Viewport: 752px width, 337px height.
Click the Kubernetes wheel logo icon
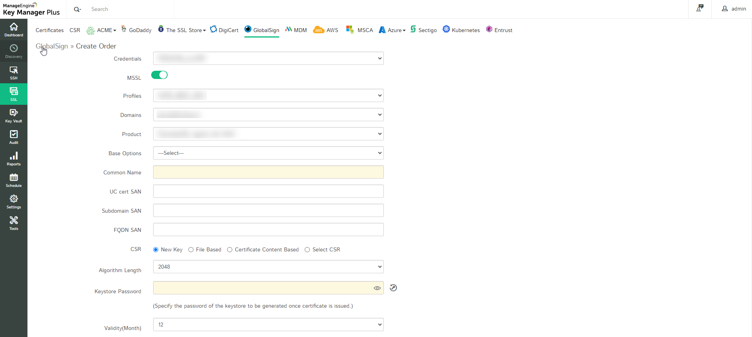click(x=446, y=29)
